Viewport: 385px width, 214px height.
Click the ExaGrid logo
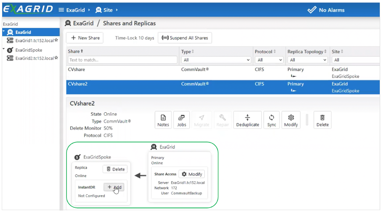28,9
